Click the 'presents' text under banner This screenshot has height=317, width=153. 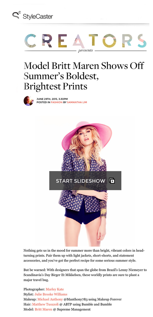pyautogui.click(x=85, y=50)
